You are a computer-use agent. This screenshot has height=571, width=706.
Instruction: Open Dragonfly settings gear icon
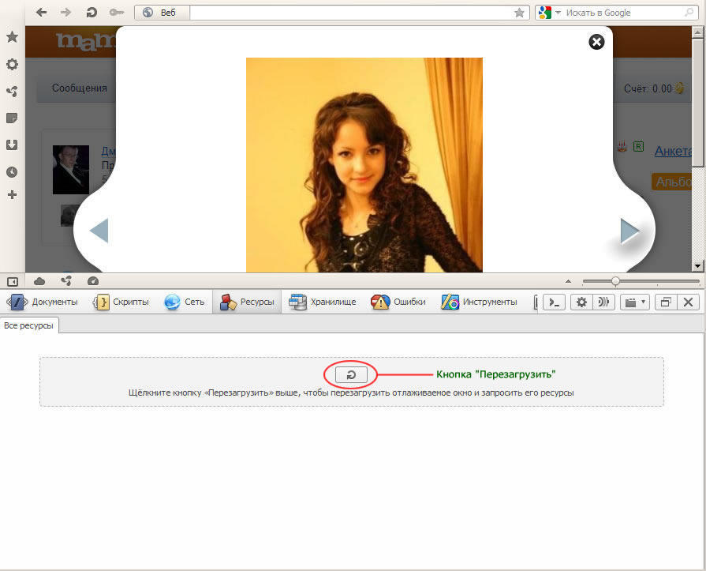pos(582,302)
